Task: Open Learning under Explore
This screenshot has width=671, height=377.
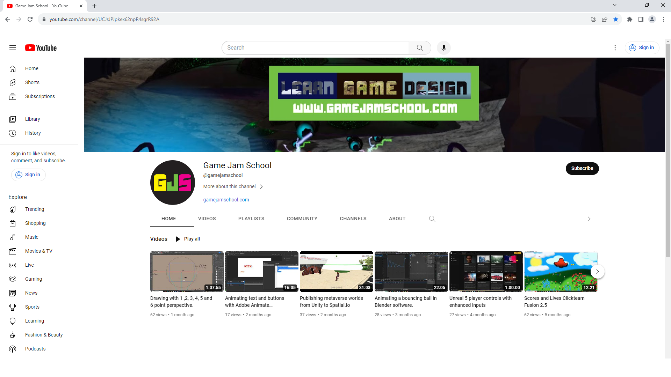Action: point(39,321)
